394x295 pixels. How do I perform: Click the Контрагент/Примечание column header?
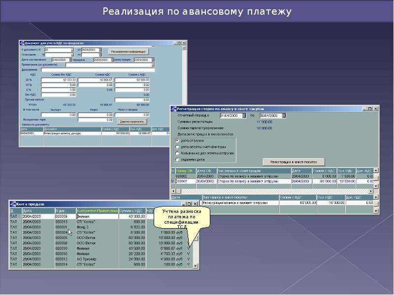coord(97,211)
